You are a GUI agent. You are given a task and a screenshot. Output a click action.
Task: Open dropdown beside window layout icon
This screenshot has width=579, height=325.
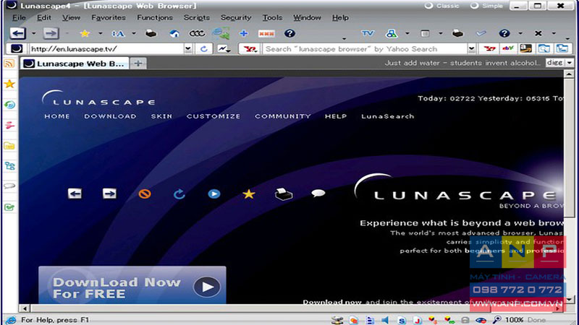point(441,33)
